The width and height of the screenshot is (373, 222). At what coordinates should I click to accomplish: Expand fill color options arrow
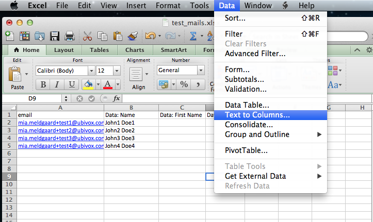coord(98,84)
